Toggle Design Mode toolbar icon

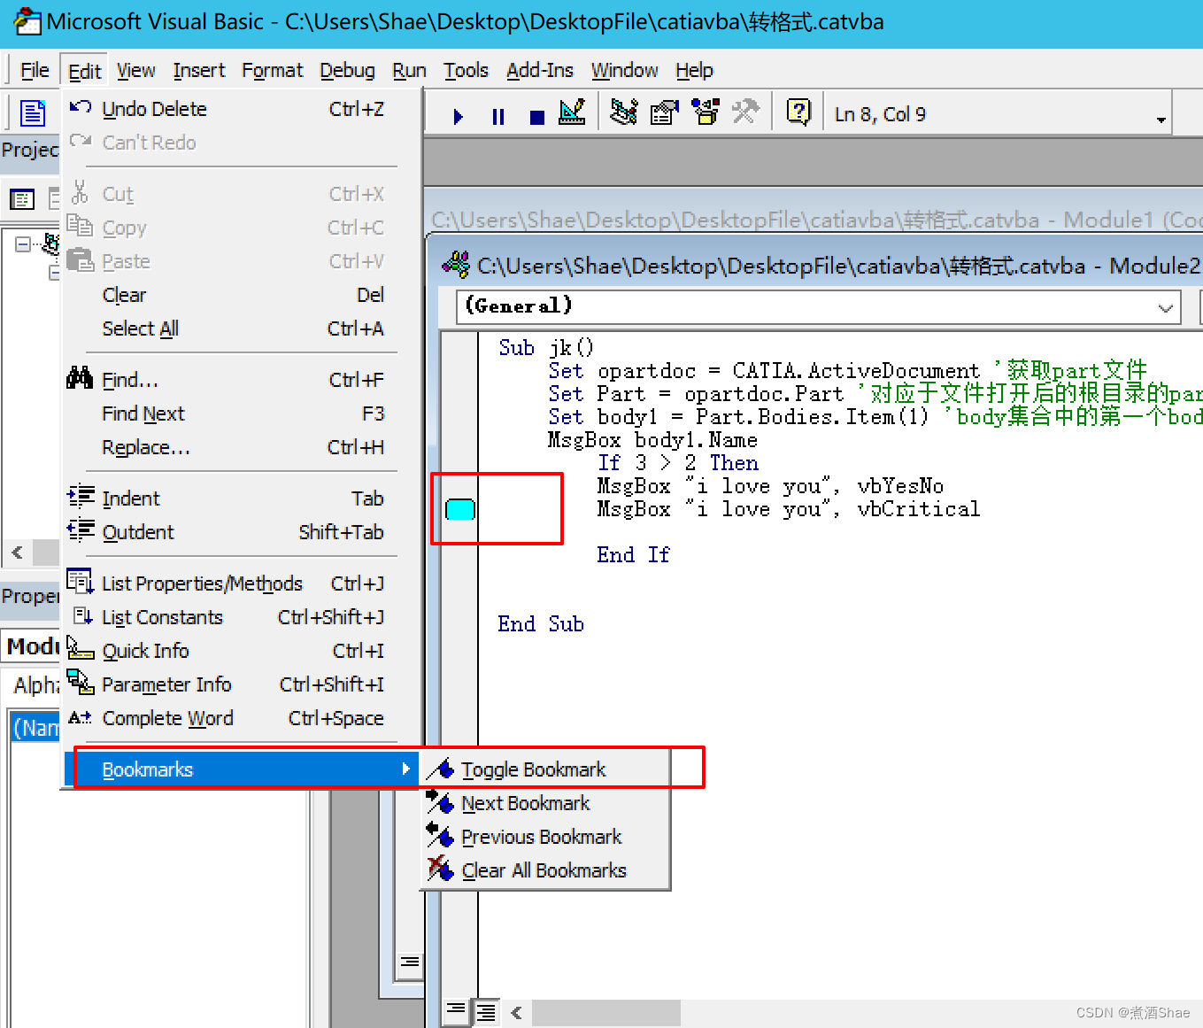point(573,112)
